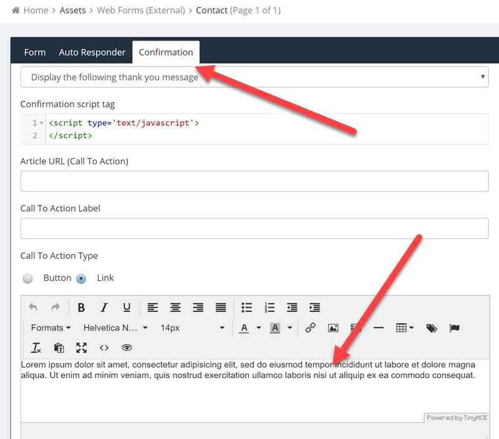Insert a numbered list
The width and height of the screenshot is (499, 439).
(269, 307)
